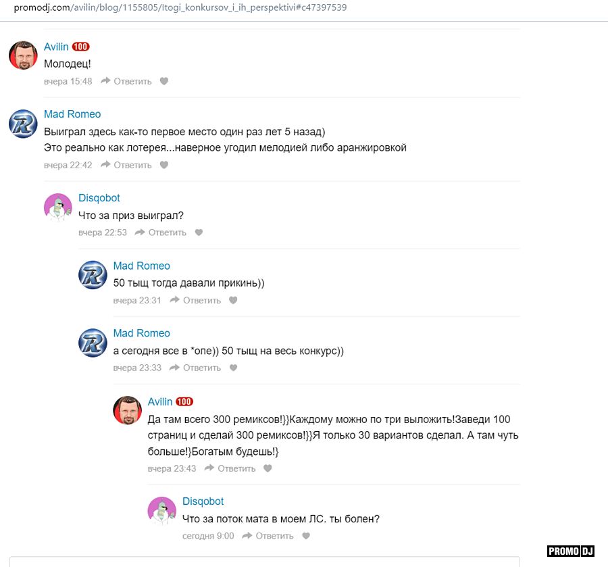Like Avilin's "Молодец!" comment with heart
This screenshot has width=608, height=567.
click(x=164, y=81)
